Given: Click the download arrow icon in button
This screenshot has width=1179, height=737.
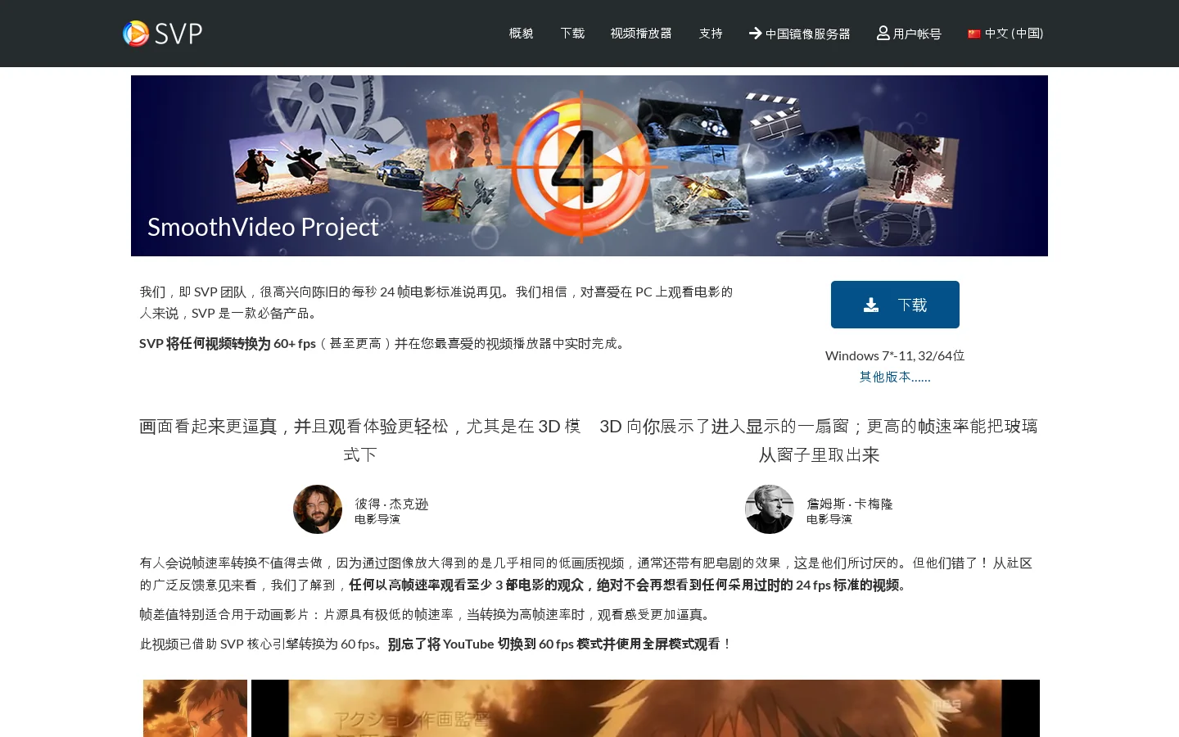Looking at the screenshot, I should coord(871,305).
